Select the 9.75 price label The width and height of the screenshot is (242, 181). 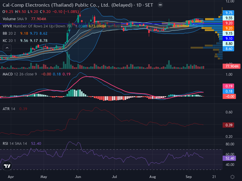coord(228,13)
